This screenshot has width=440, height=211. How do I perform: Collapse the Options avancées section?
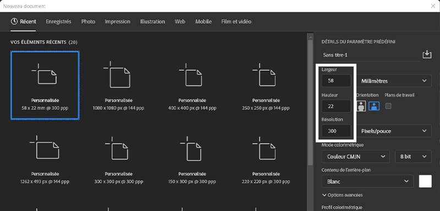[x=342, y=195]
